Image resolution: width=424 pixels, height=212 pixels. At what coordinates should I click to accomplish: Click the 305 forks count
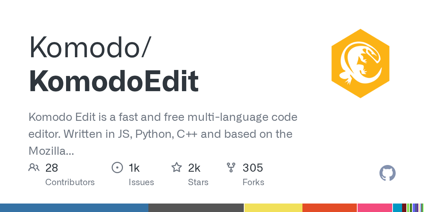[x=253, y=168]
